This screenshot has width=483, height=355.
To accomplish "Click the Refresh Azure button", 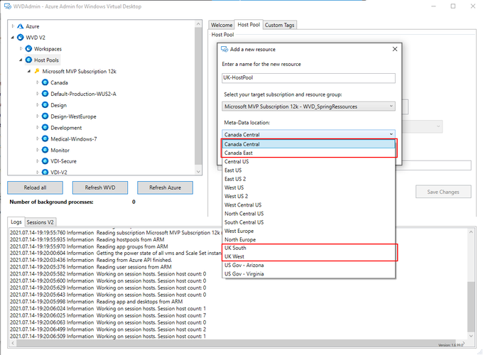I will [x=165, y=187].
